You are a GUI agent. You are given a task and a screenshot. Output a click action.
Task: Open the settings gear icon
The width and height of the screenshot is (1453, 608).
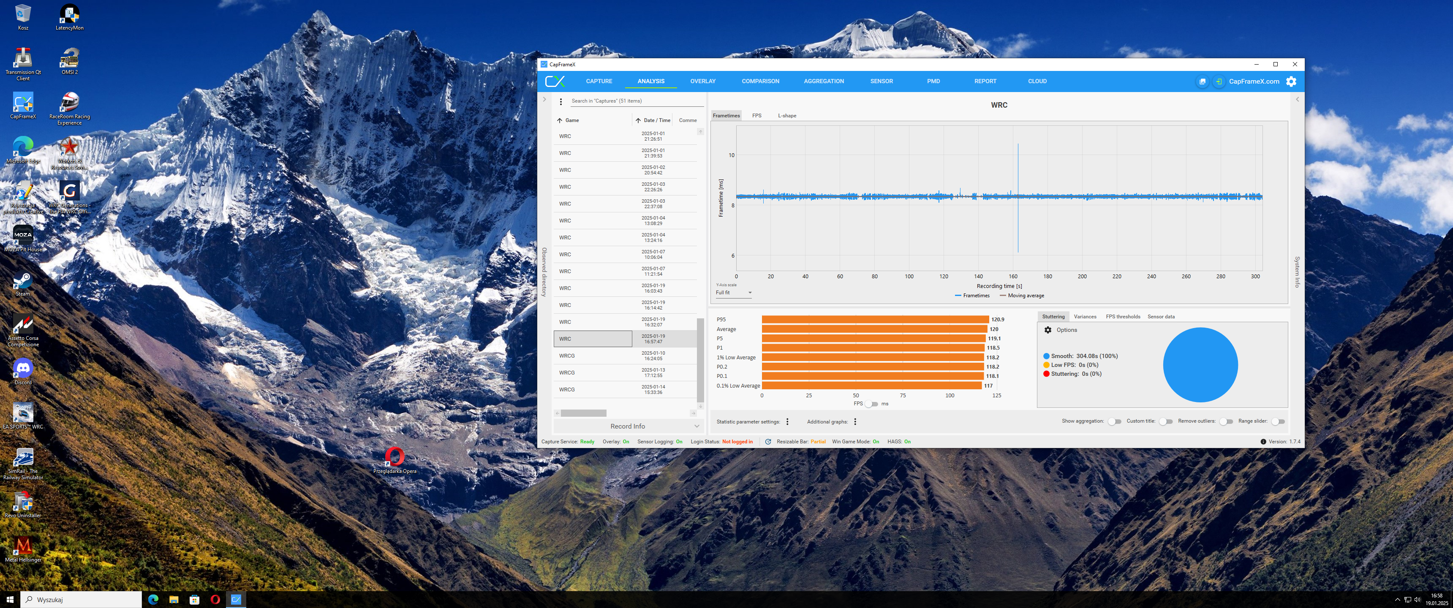click(x=1290, y=81)
